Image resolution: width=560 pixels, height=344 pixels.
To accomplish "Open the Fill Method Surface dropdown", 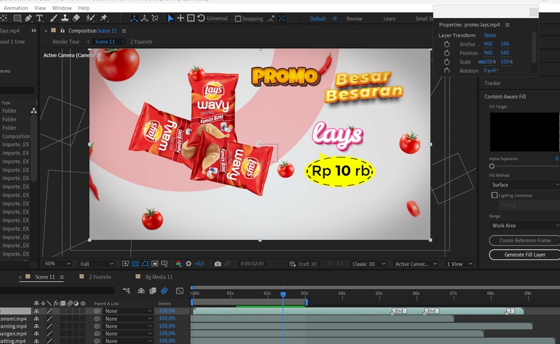I will (524, 185).
